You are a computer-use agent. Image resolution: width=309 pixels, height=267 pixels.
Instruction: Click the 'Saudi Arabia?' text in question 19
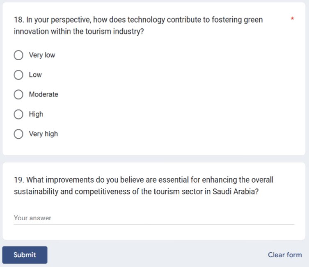tap(236, 192)
